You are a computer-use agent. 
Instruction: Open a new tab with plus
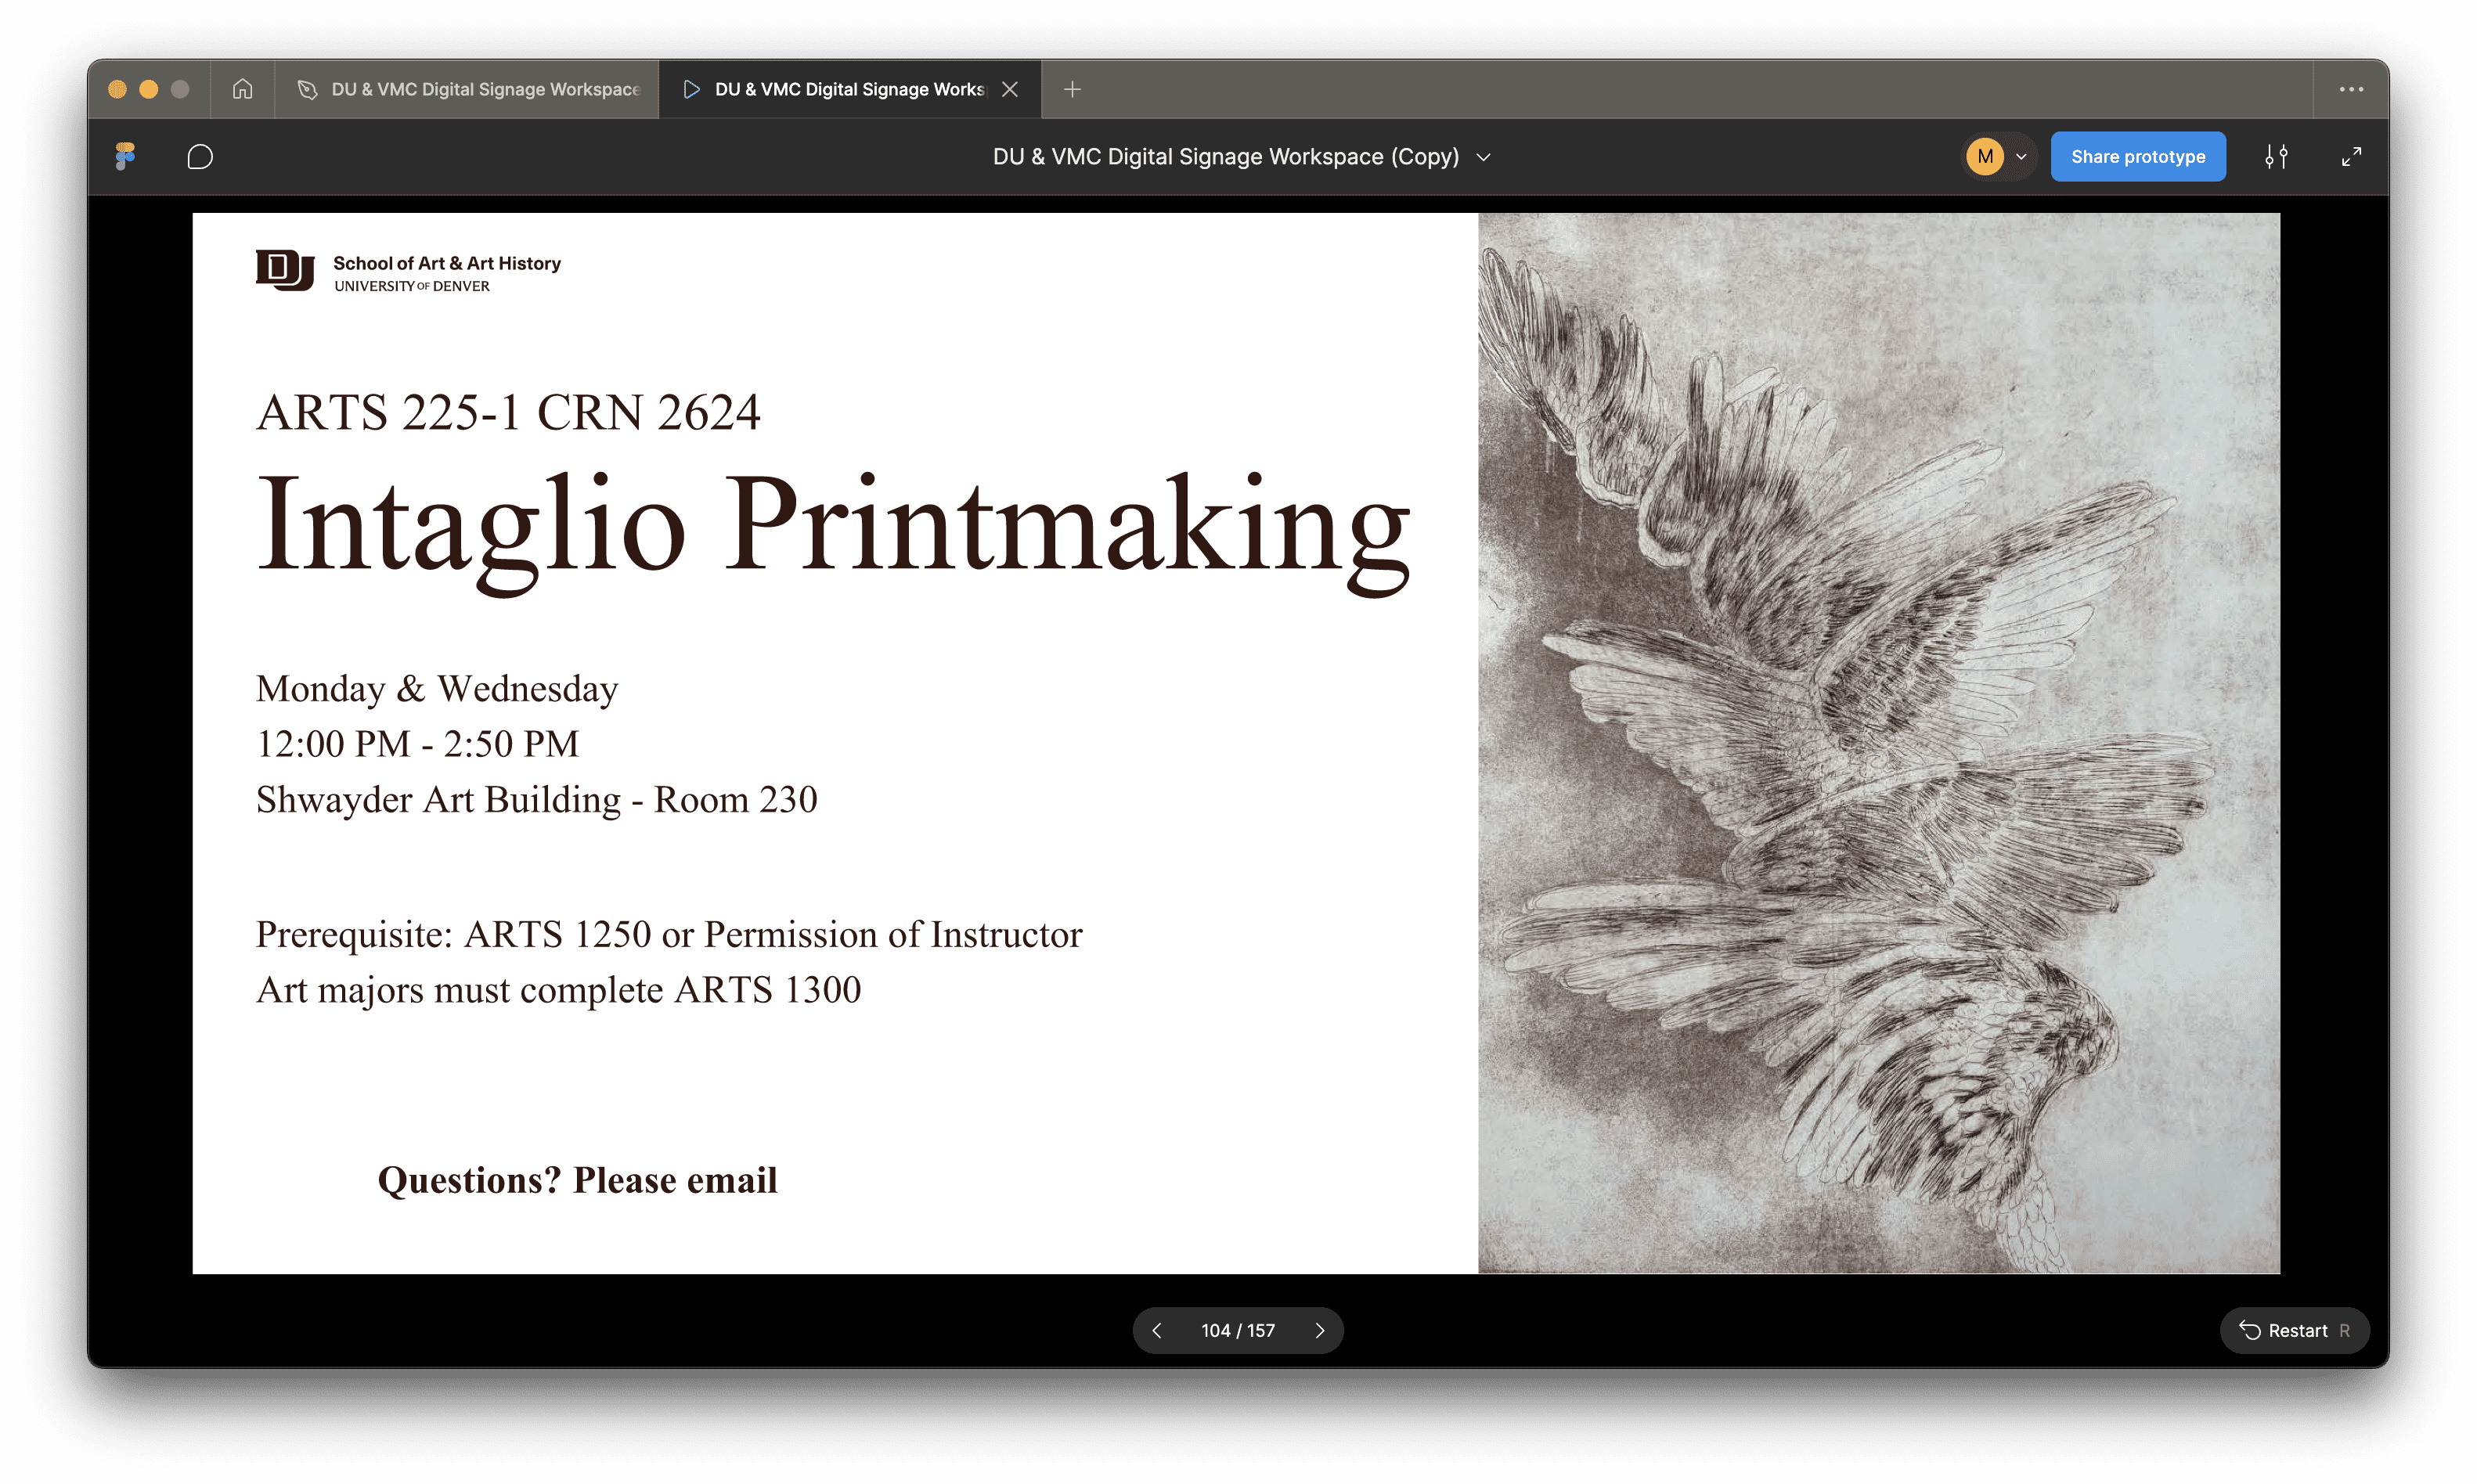(x=1072, y=89)
